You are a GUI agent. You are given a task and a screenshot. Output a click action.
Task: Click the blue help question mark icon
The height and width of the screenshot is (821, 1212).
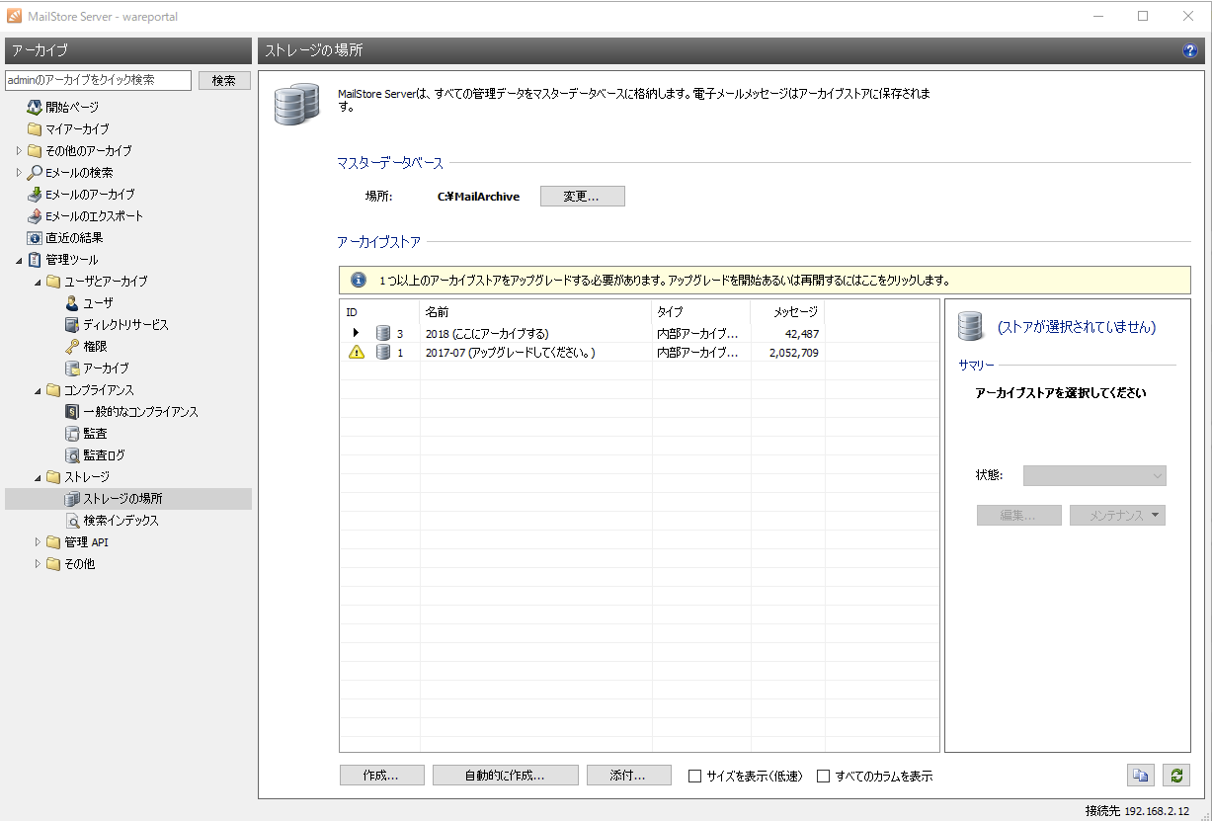1189,51
